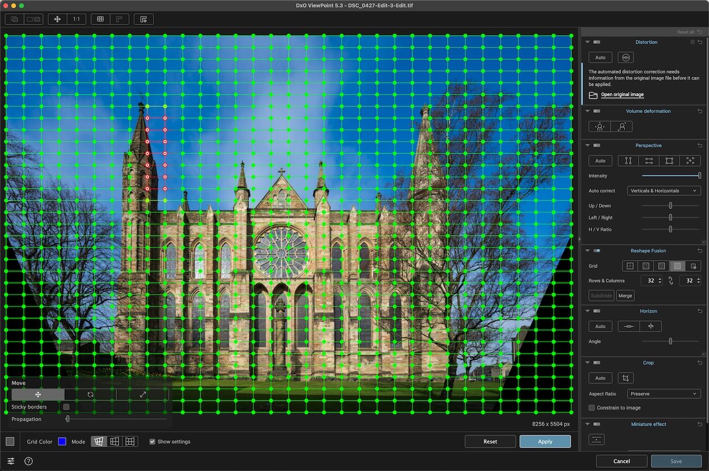Open preferences sliders icon at bottom left
709x471 pixels.
point(11,461)
